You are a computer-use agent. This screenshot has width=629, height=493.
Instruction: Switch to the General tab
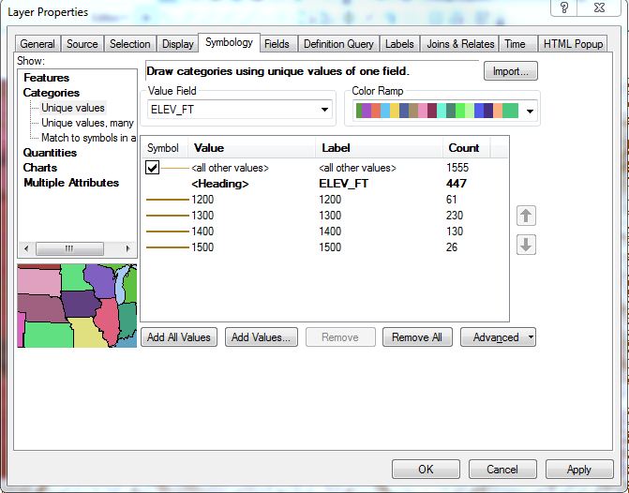coord(37,44)
